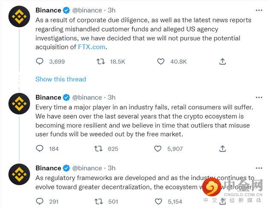This screenshot has height=208, width=269.
Task: Share the FTX acquisition tweet
Action: tap(222, 62)
